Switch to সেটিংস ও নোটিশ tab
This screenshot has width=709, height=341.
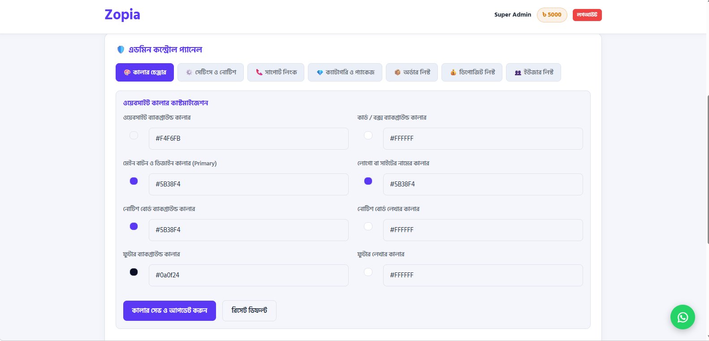(x=211, y=72)
